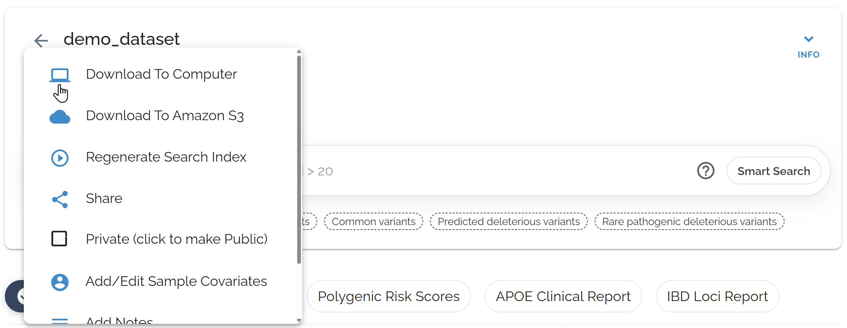847x328 pixels.
Task: Open the Polygenic Risk Scores report
Action: pos(389,296)
